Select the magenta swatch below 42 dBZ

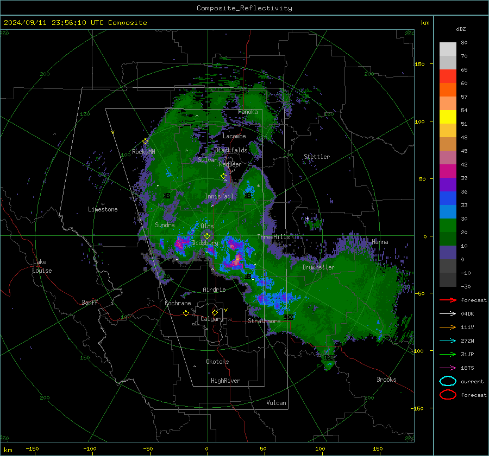(x=448, y=171)
